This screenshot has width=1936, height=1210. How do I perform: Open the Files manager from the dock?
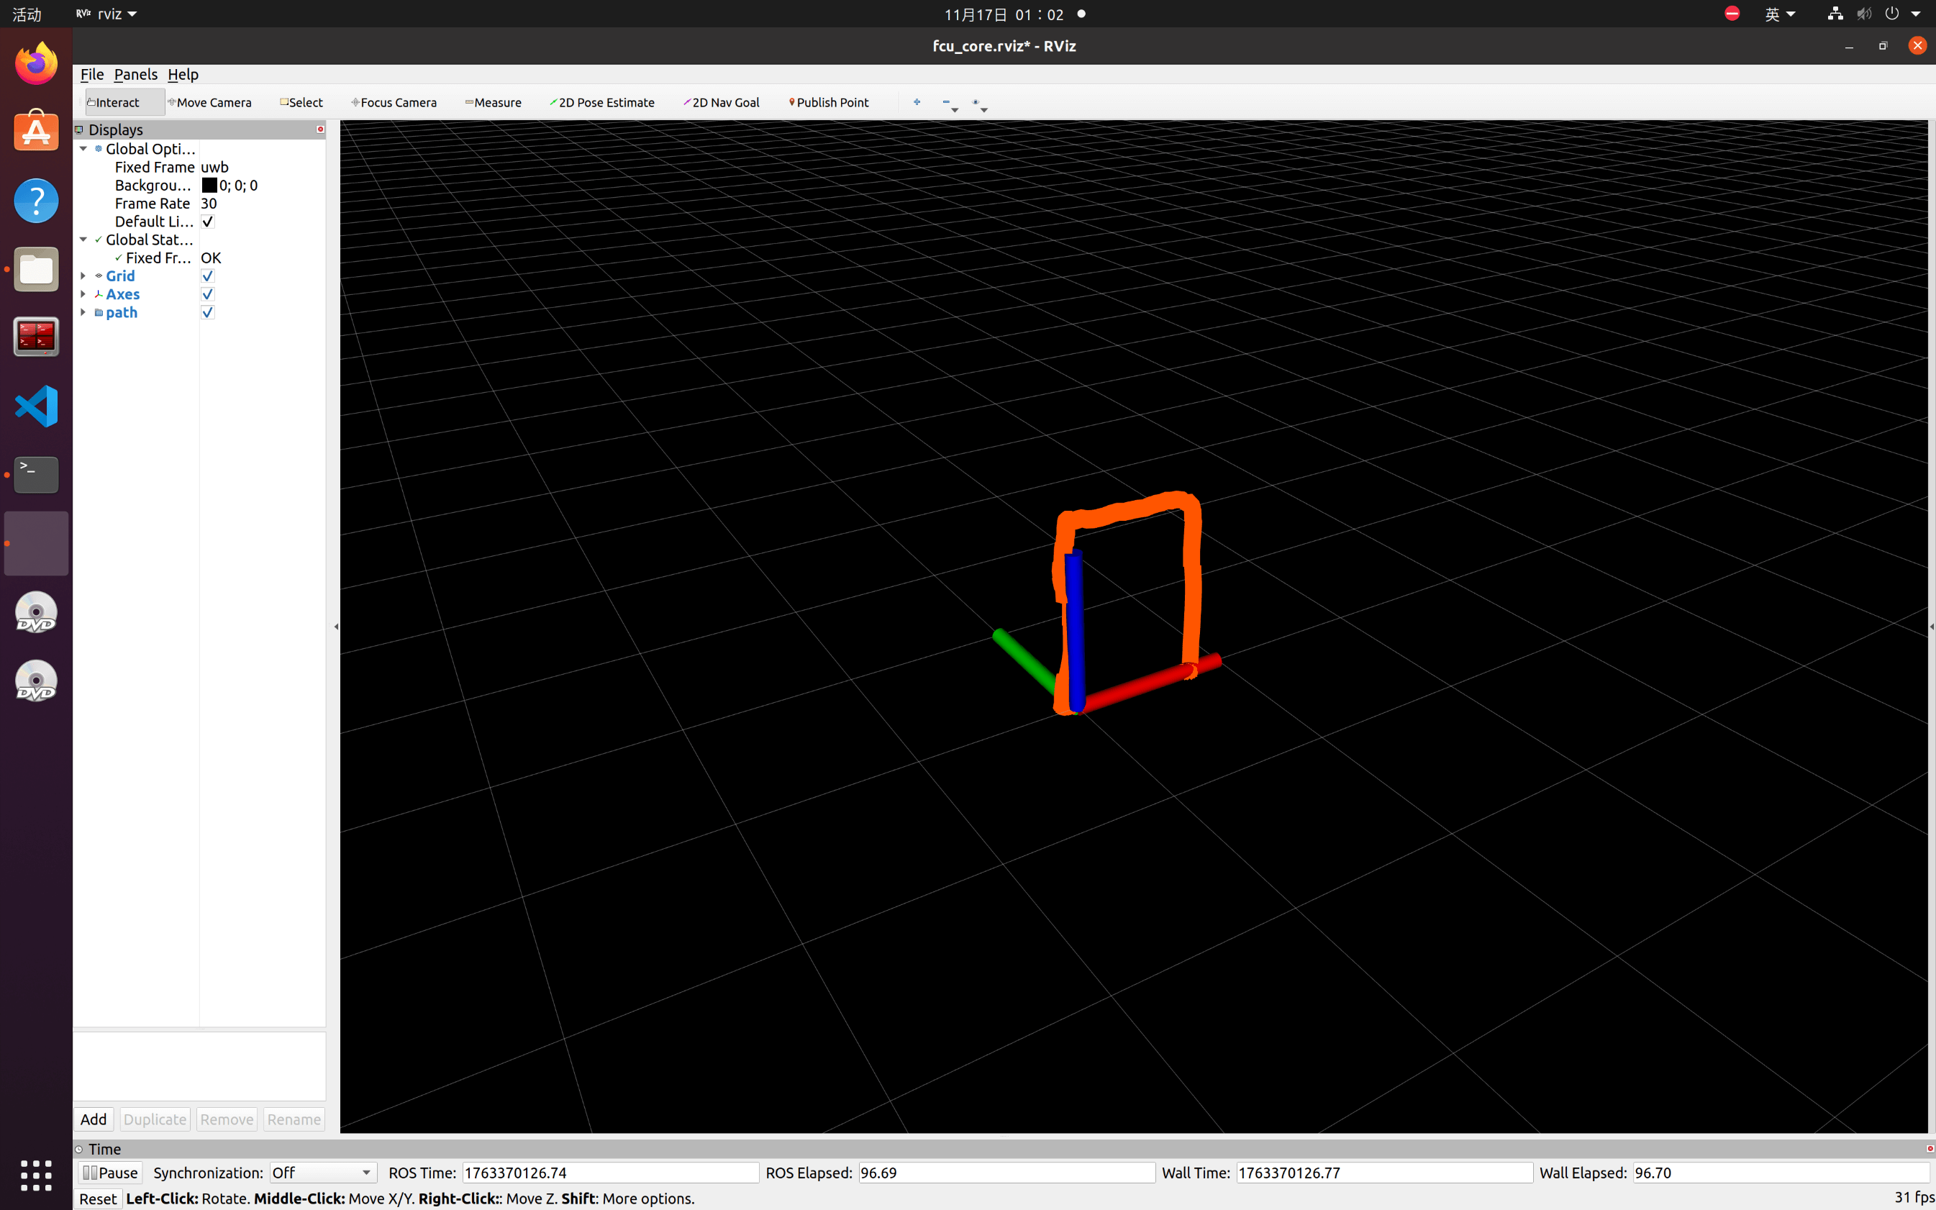(x=36, y=269)
